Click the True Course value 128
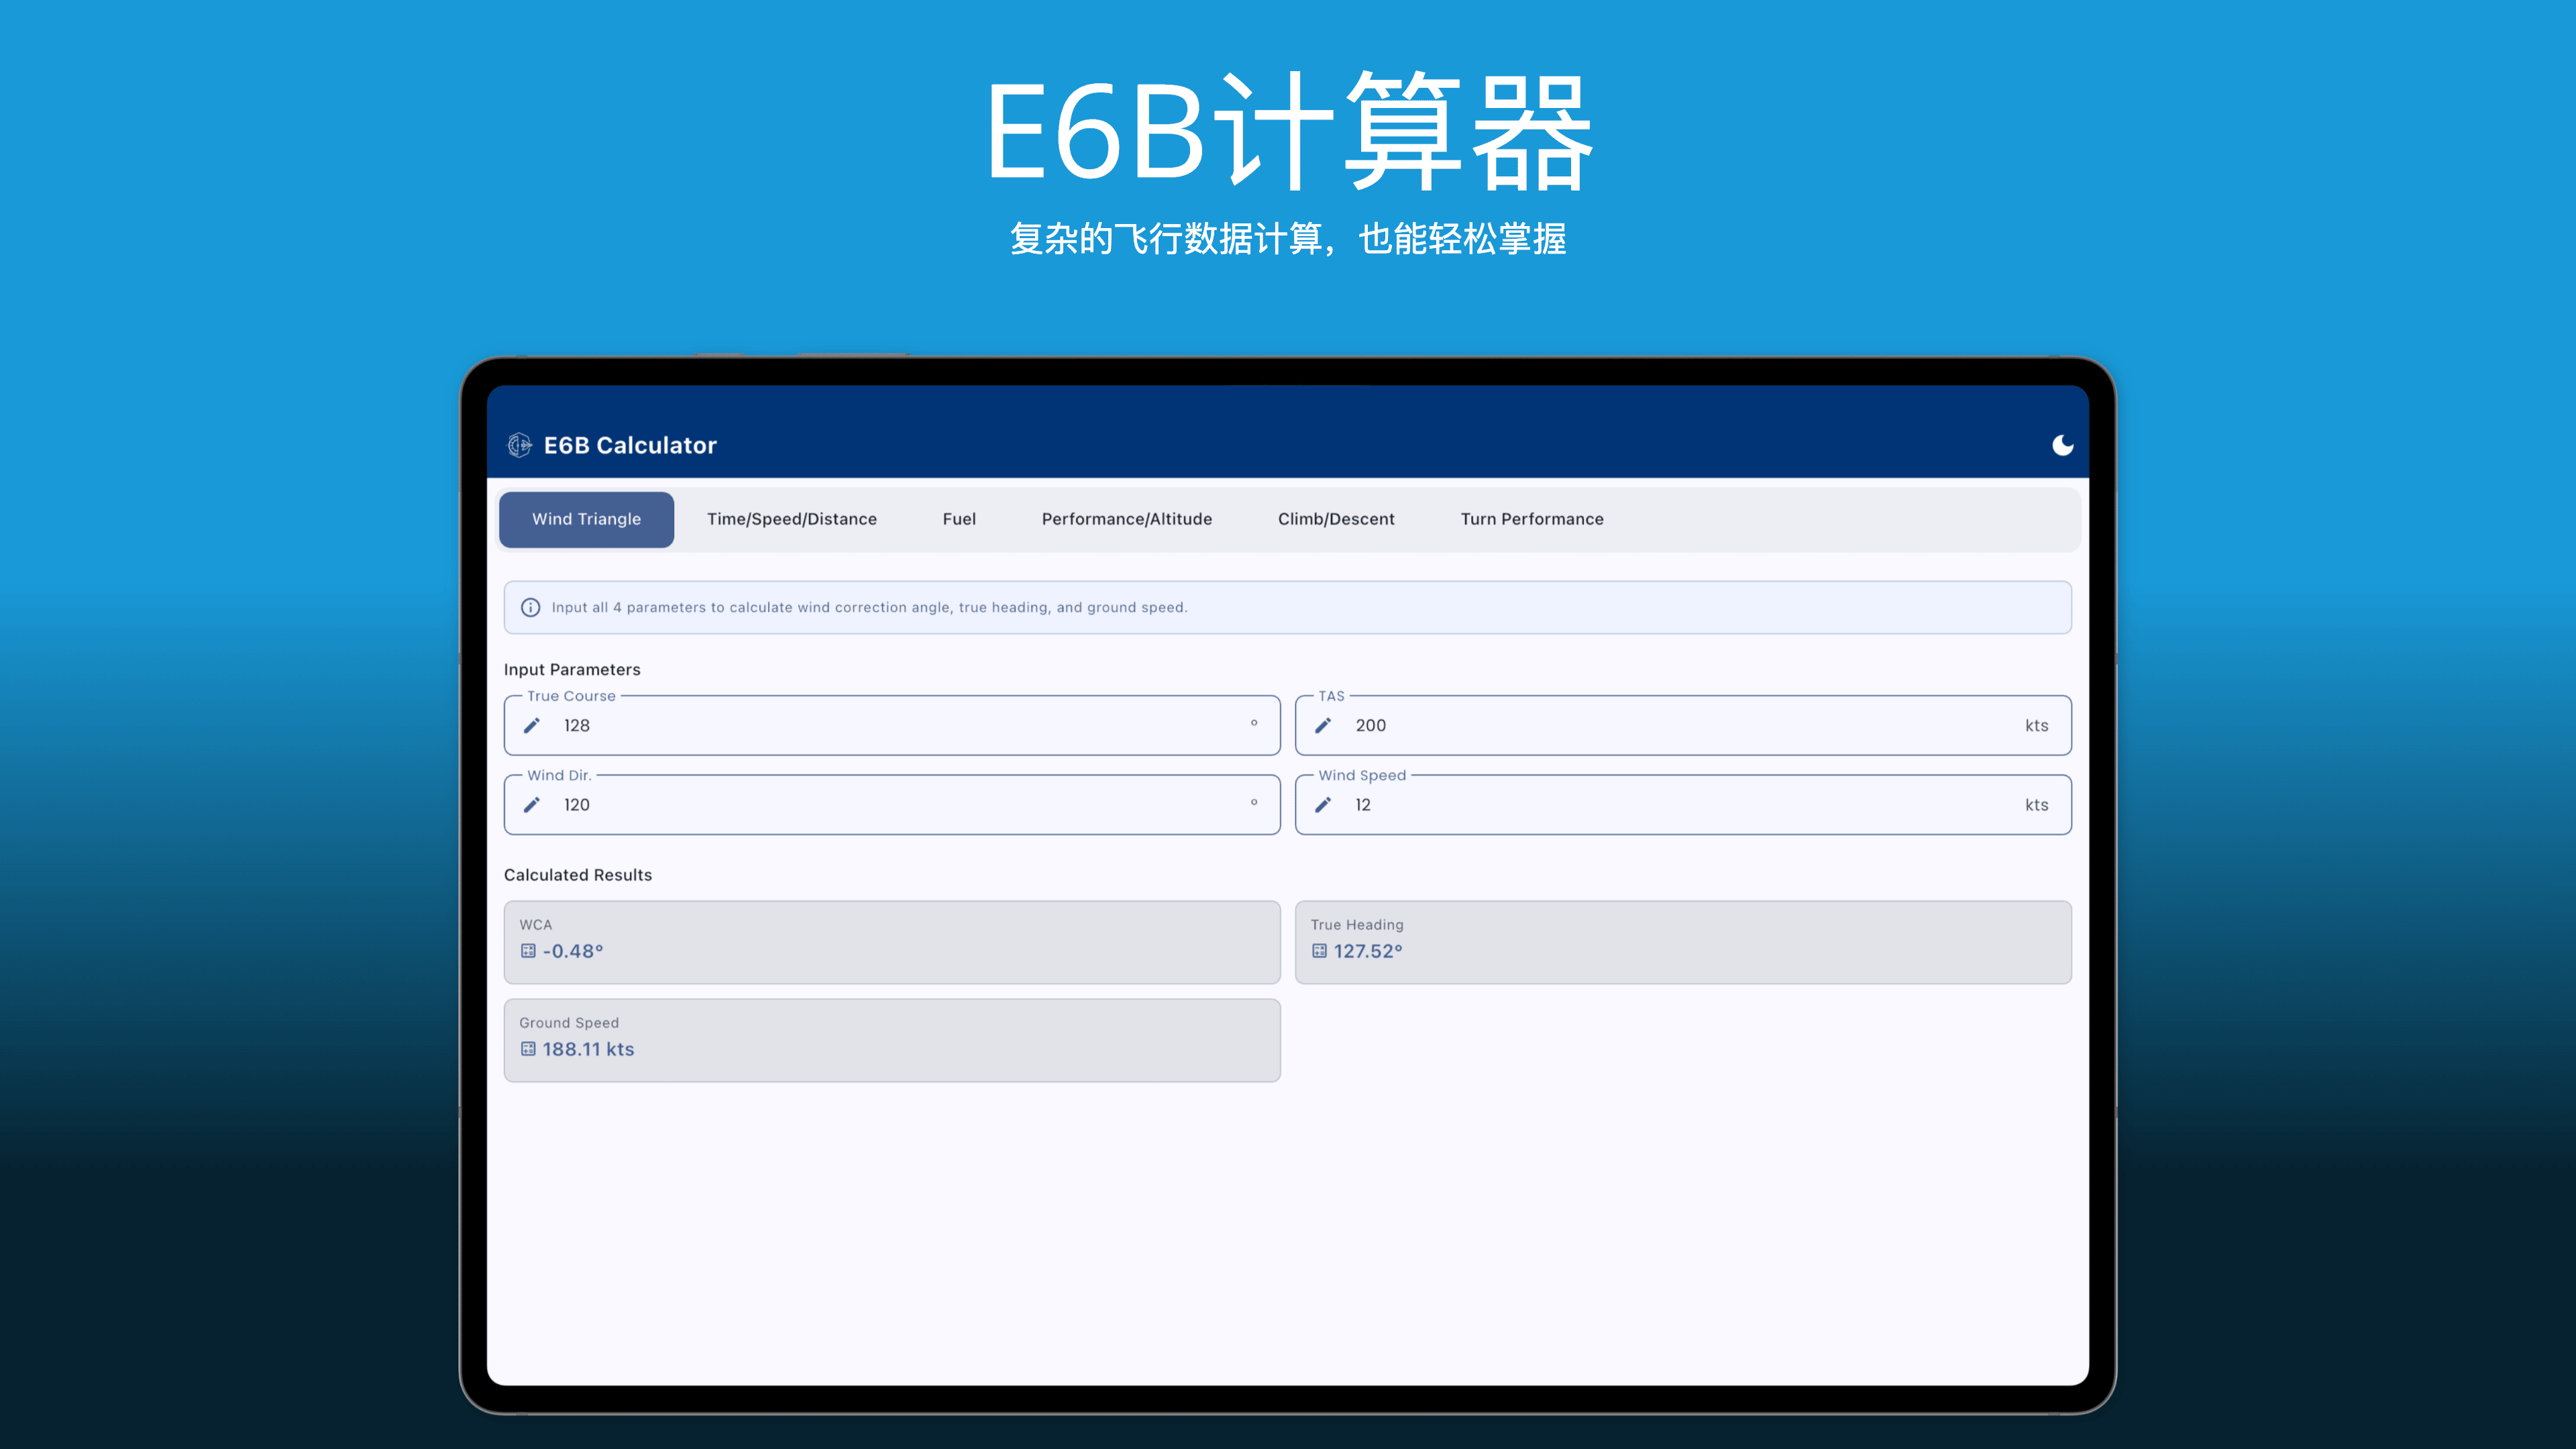This screenshot has width=2576, height=1449. [x=577, y=725]
